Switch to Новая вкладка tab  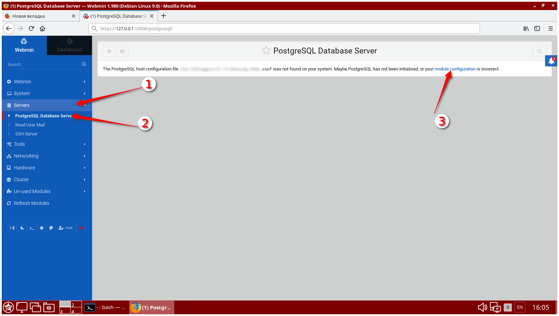tap(40, 16)
